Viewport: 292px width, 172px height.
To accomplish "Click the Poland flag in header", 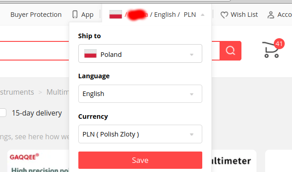I will (116, 14).
